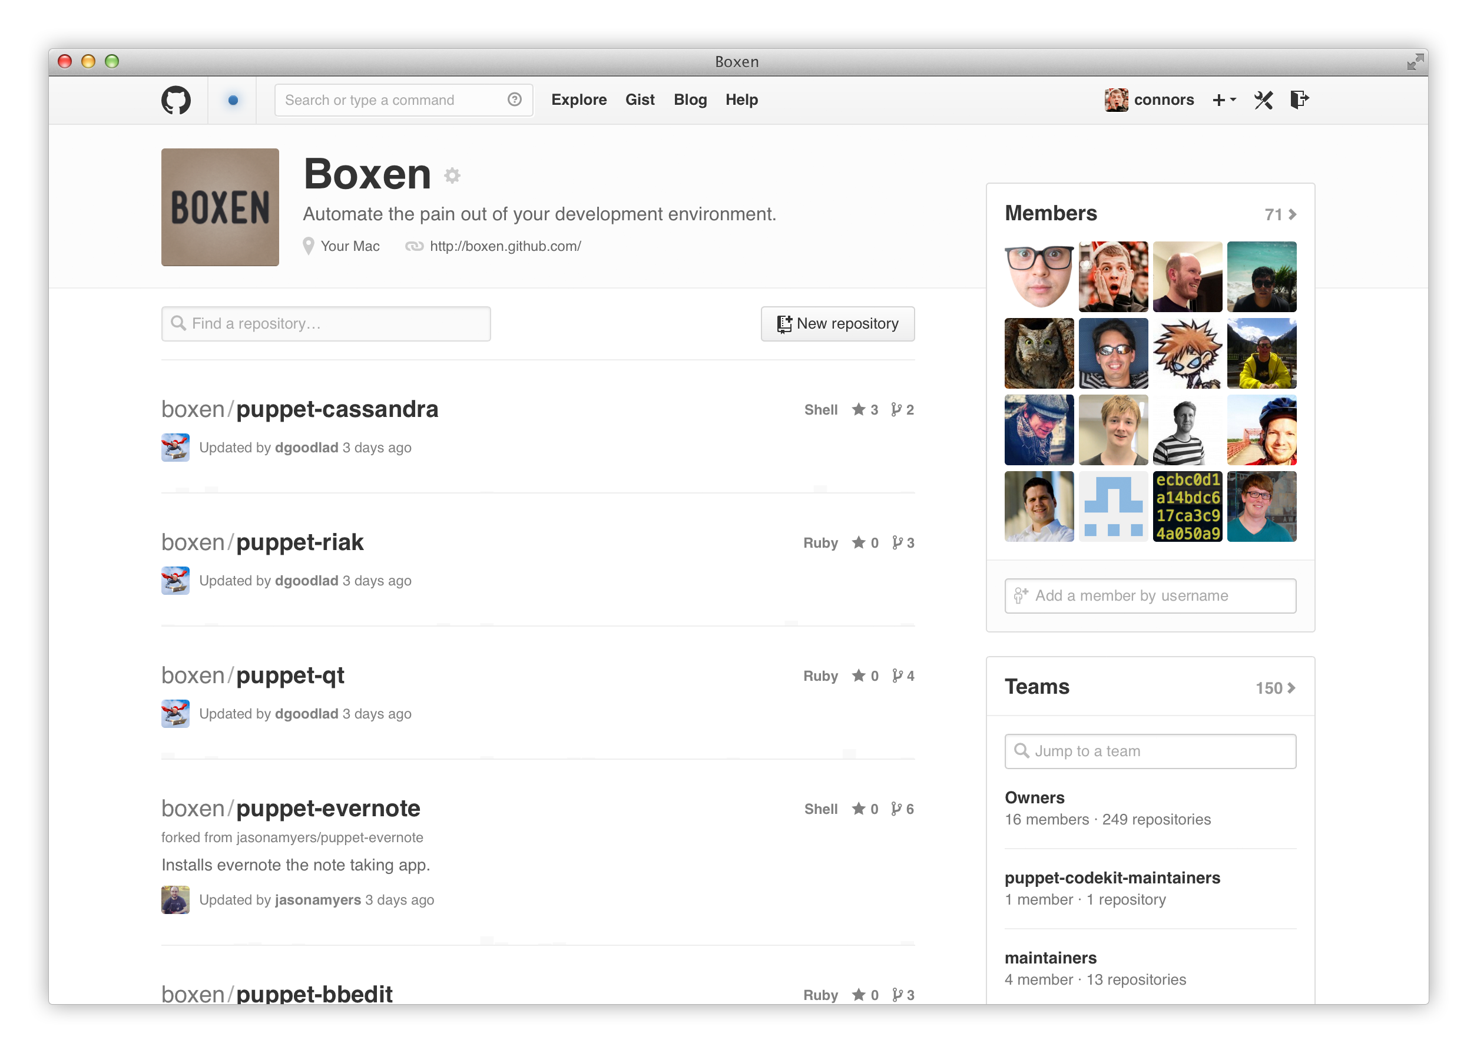Click the link icon beside boxen.github.com
This screenshot has width=1477, height=1053.
click(415, 246)
